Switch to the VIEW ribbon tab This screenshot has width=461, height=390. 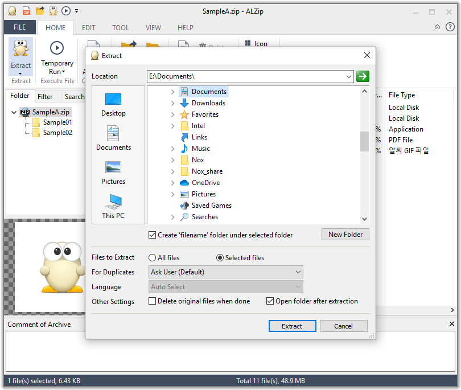[153, 28]
